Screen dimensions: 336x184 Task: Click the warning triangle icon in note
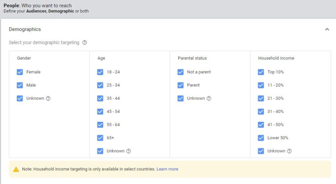coord(16,169)
